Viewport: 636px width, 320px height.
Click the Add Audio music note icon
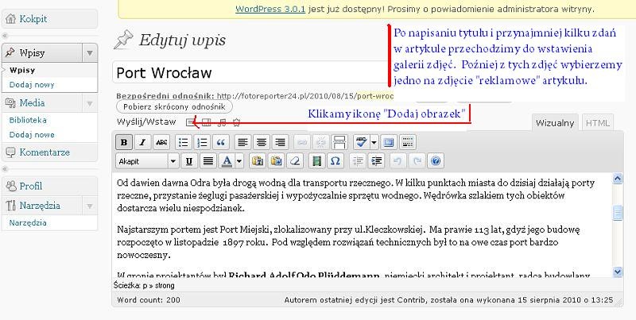pos(222,122)
